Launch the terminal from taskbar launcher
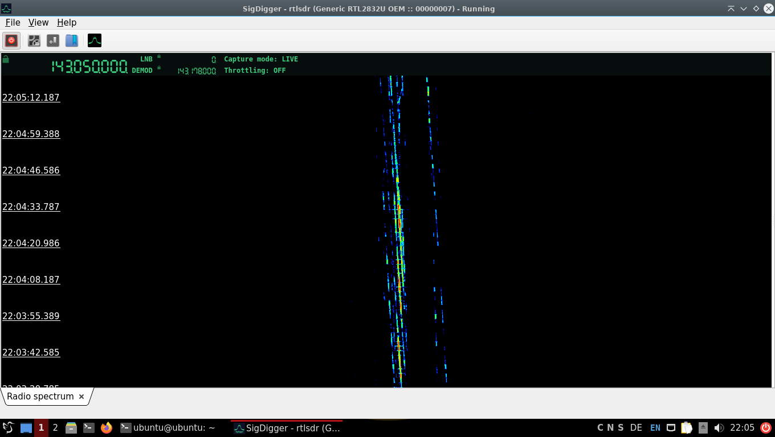Image resolution: width=775 pixels, height=437 pixels. pos(89,428)
